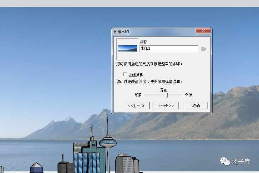Continue with the 下一步 >> button
Image resolution: width=259 pixels, height=173 pixels.
pyautogui.click(x=165, y=106)
